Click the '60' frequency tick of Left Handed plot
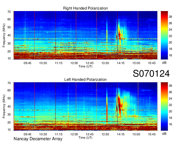The width and height of the screenshot is (175, 142). 9,90
